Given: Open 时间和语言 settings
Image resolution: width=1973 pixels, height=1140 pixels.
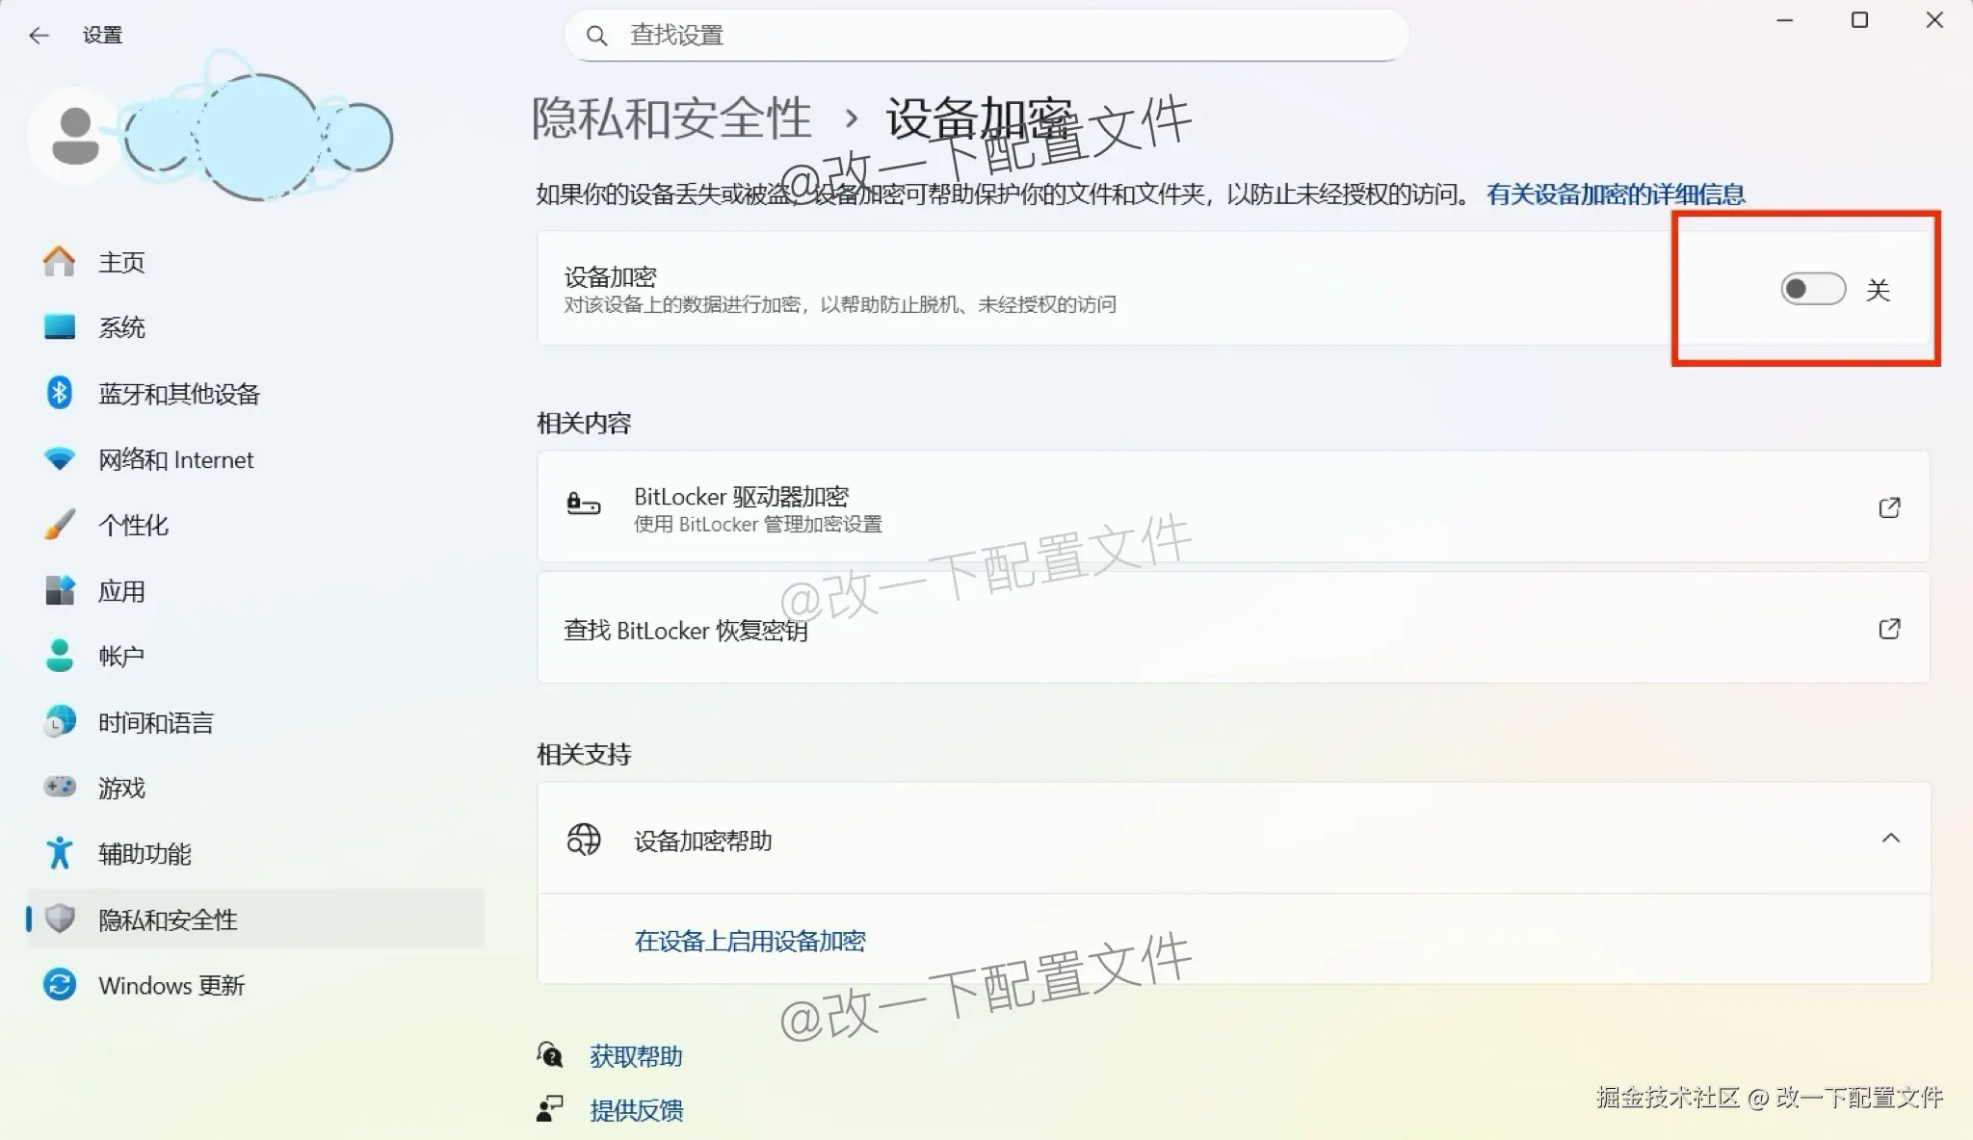Looking at the screenshot, I should (155, 722).
